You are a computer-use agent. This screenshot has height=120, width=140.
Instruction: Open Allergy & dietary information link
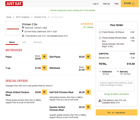pos(116,94)
